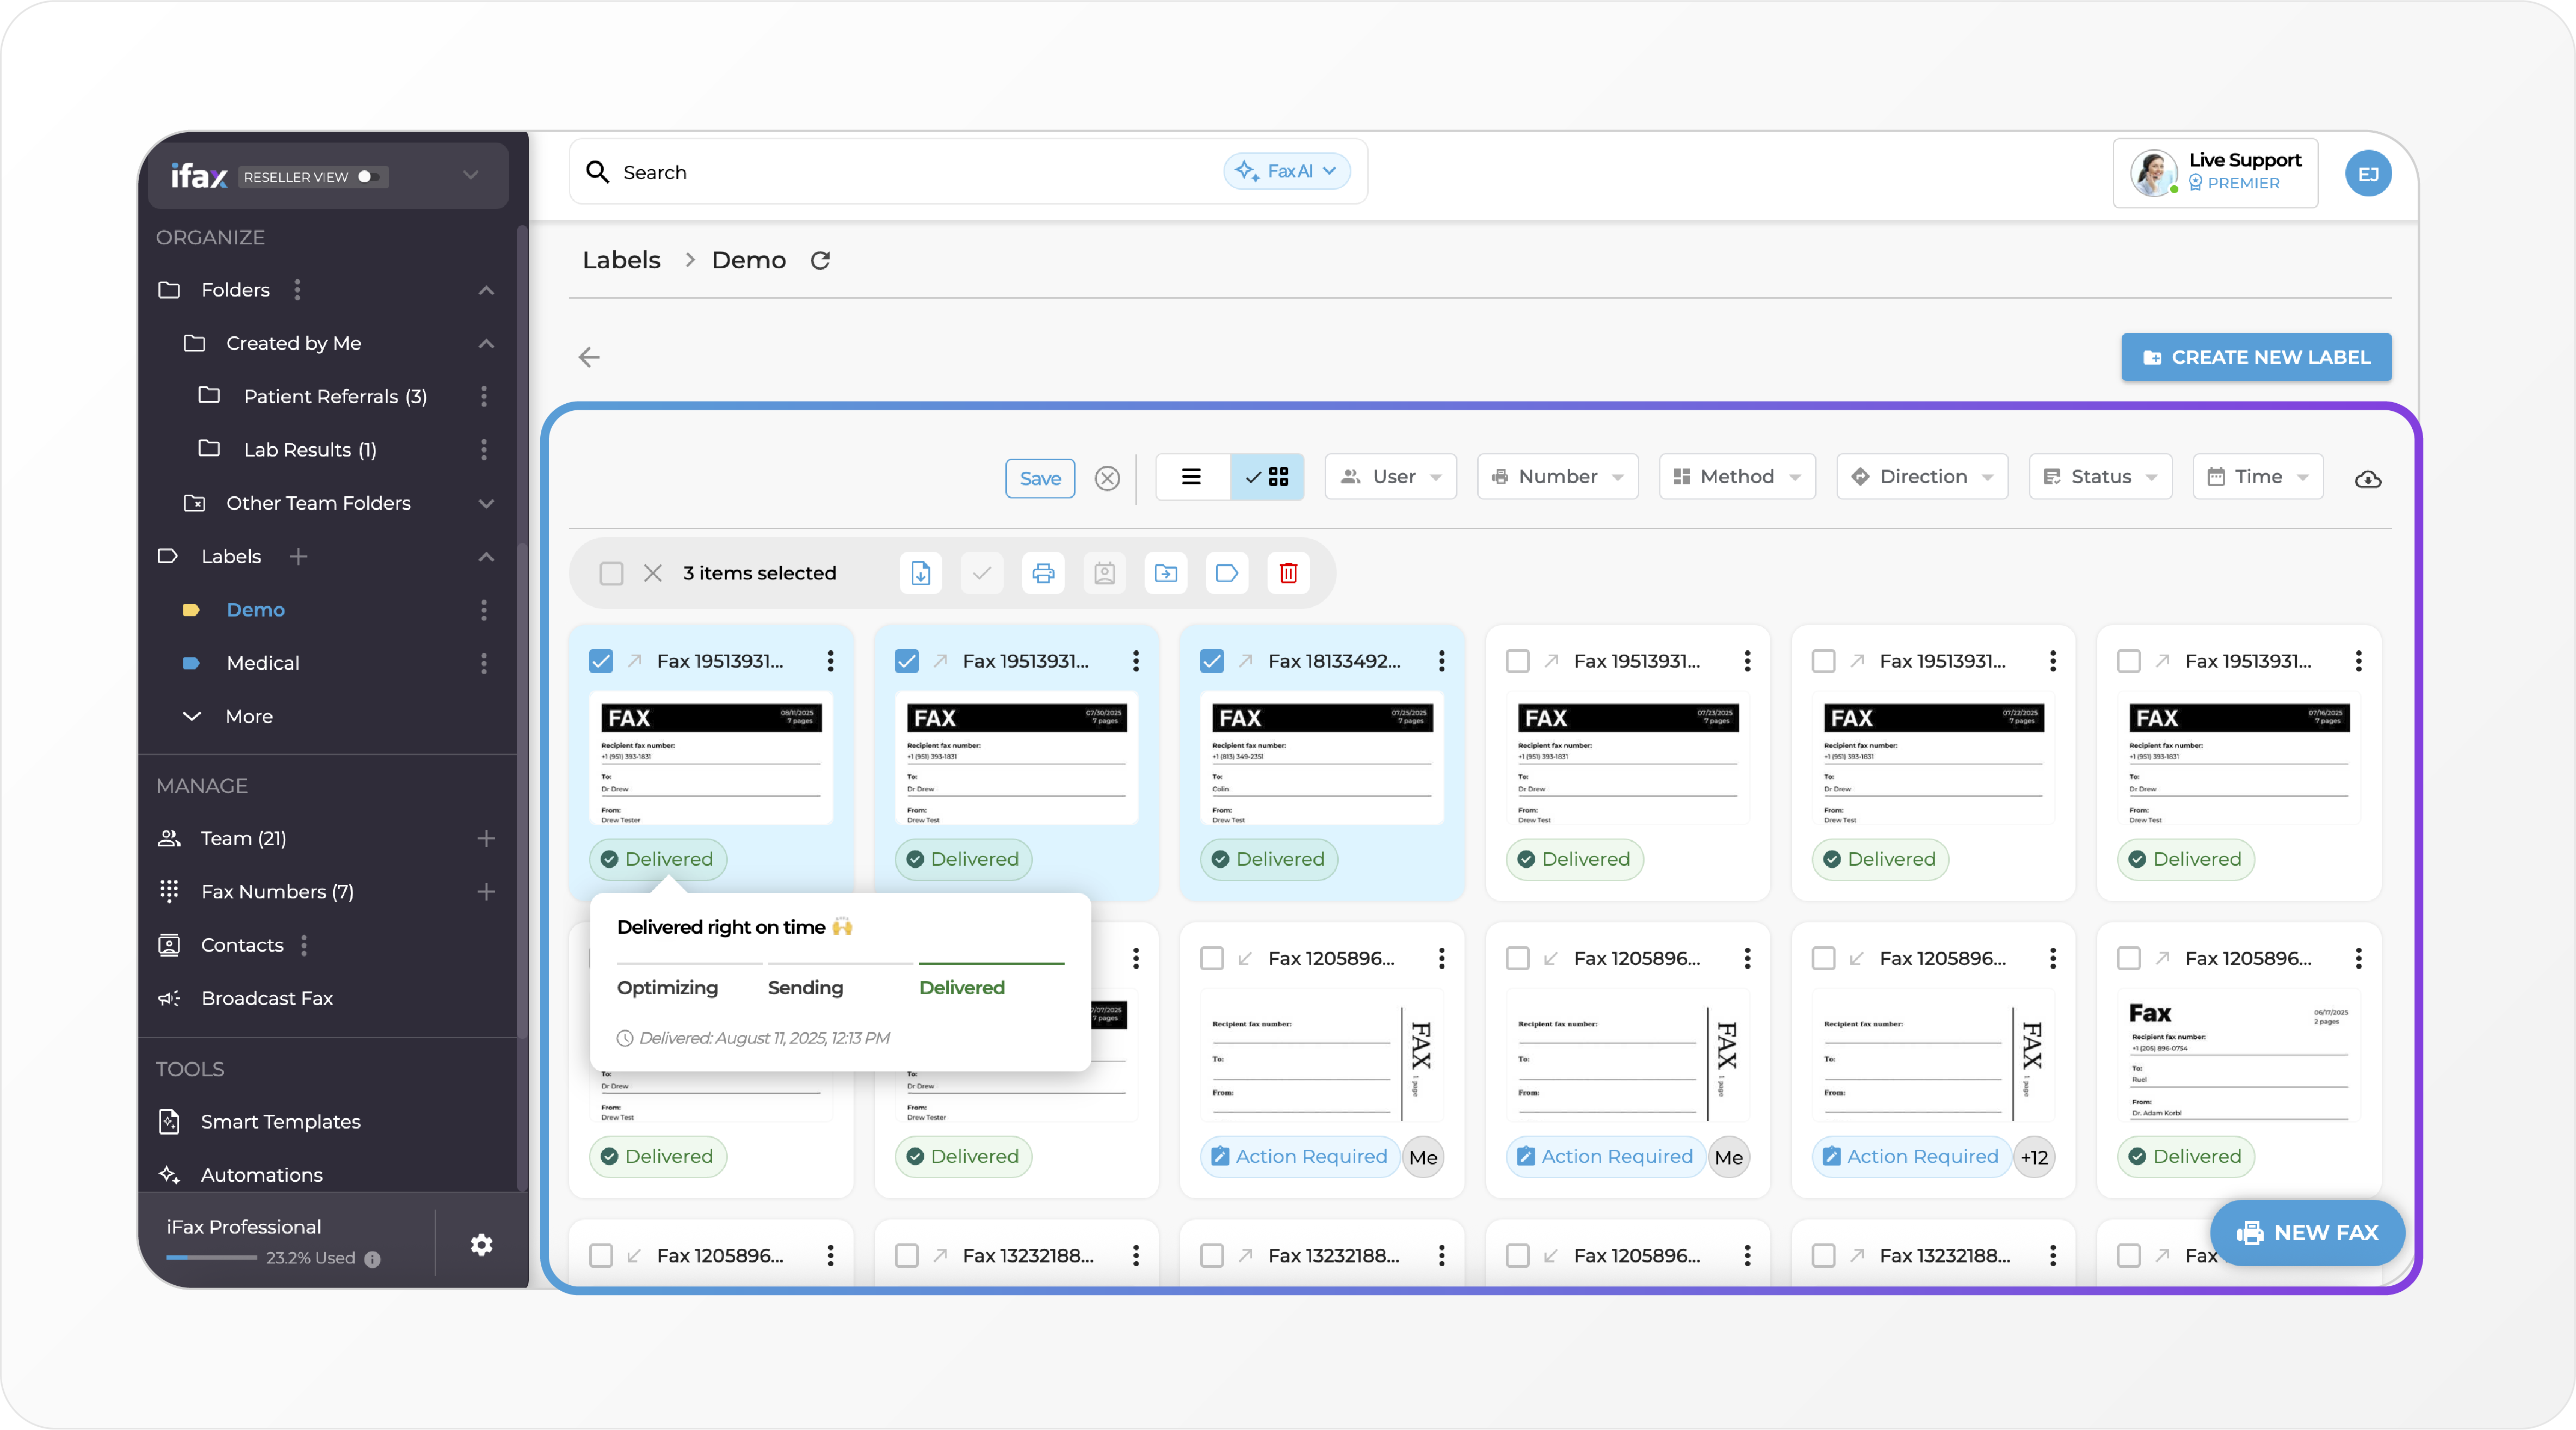
Task: Toggle the Reseller View switch
Action: 368,177
